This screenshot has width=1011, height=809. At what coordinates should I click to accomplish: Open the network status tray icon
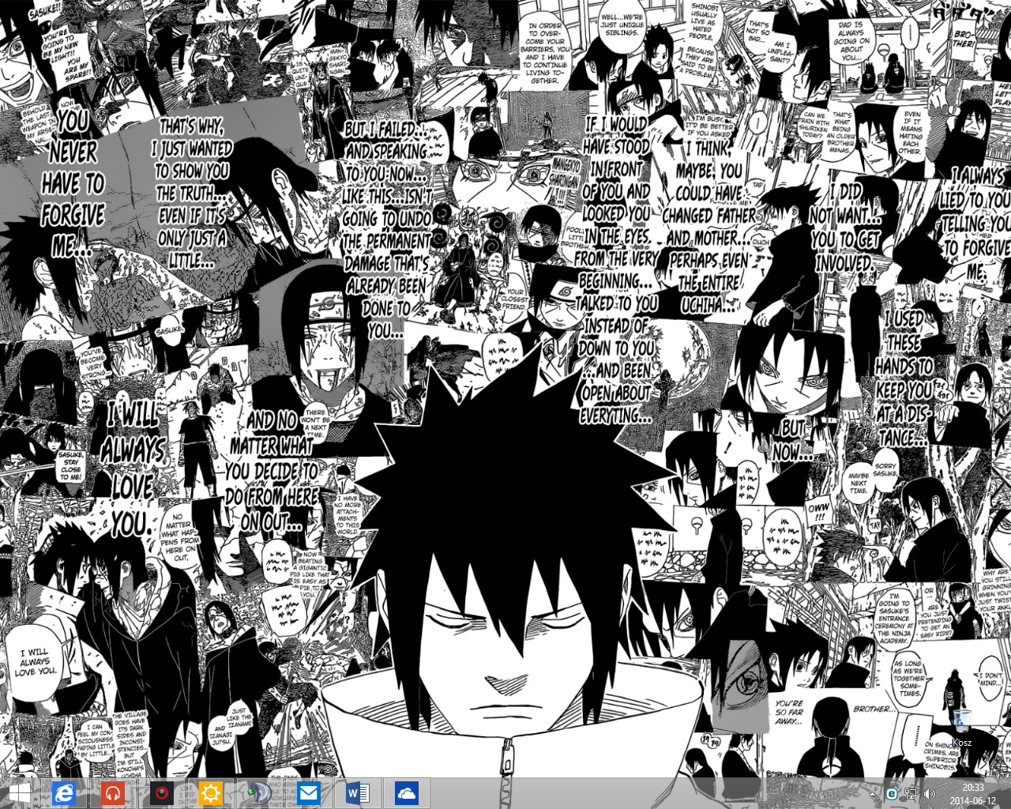[x=911, y=794]
